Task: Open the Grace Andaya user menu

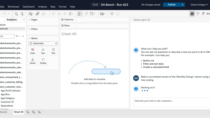Action: 199,5
